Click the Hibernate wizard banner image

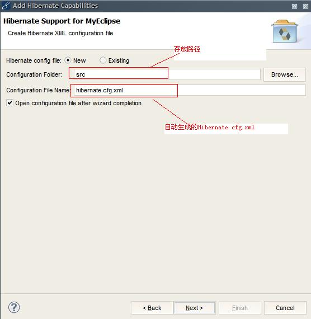(284, 31)
